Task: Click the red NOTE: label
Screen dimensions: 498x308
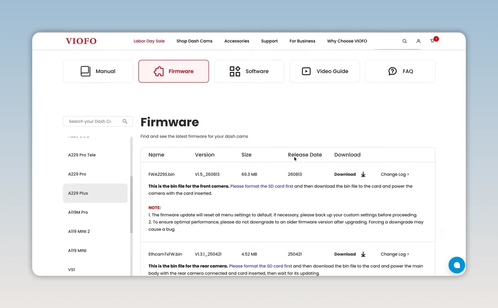Action: click(154, 208)
